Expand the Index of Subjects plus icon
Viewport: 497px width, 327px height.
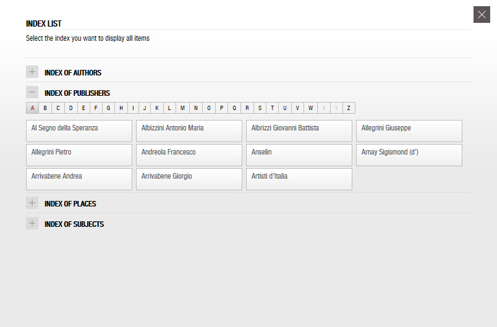click(x=32, y=223)
